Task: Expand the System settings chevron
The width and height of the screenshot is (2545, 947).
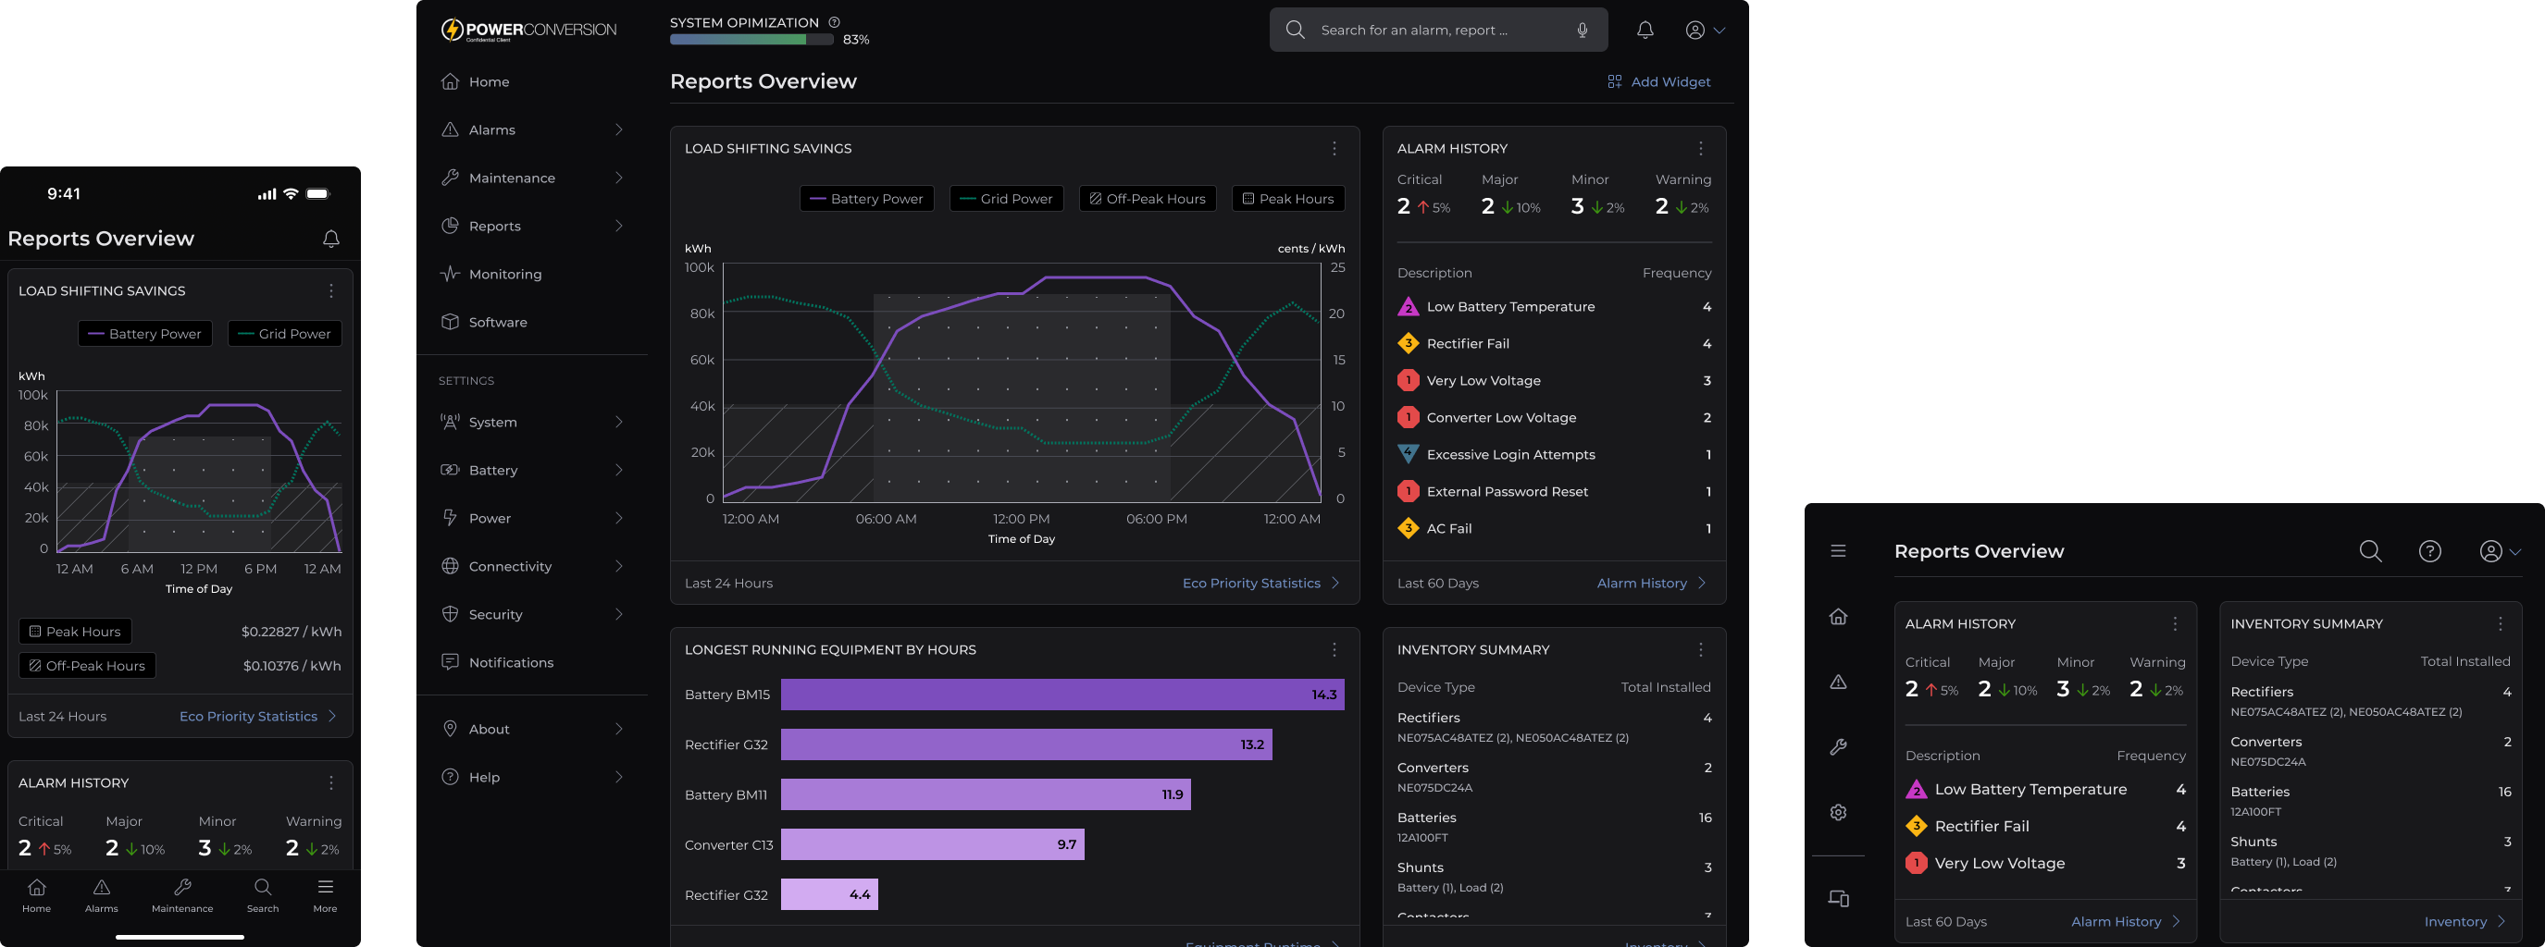Action: tap(618, 422)
